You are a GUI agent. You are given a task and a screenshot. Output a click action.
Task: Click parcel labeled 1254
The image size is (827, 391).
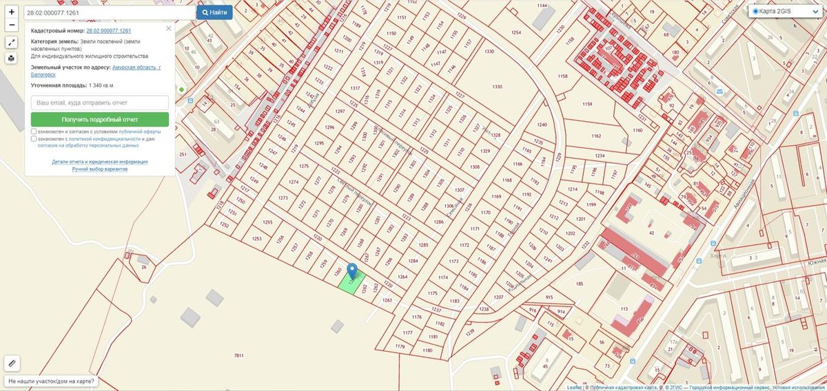pos(516,33)
